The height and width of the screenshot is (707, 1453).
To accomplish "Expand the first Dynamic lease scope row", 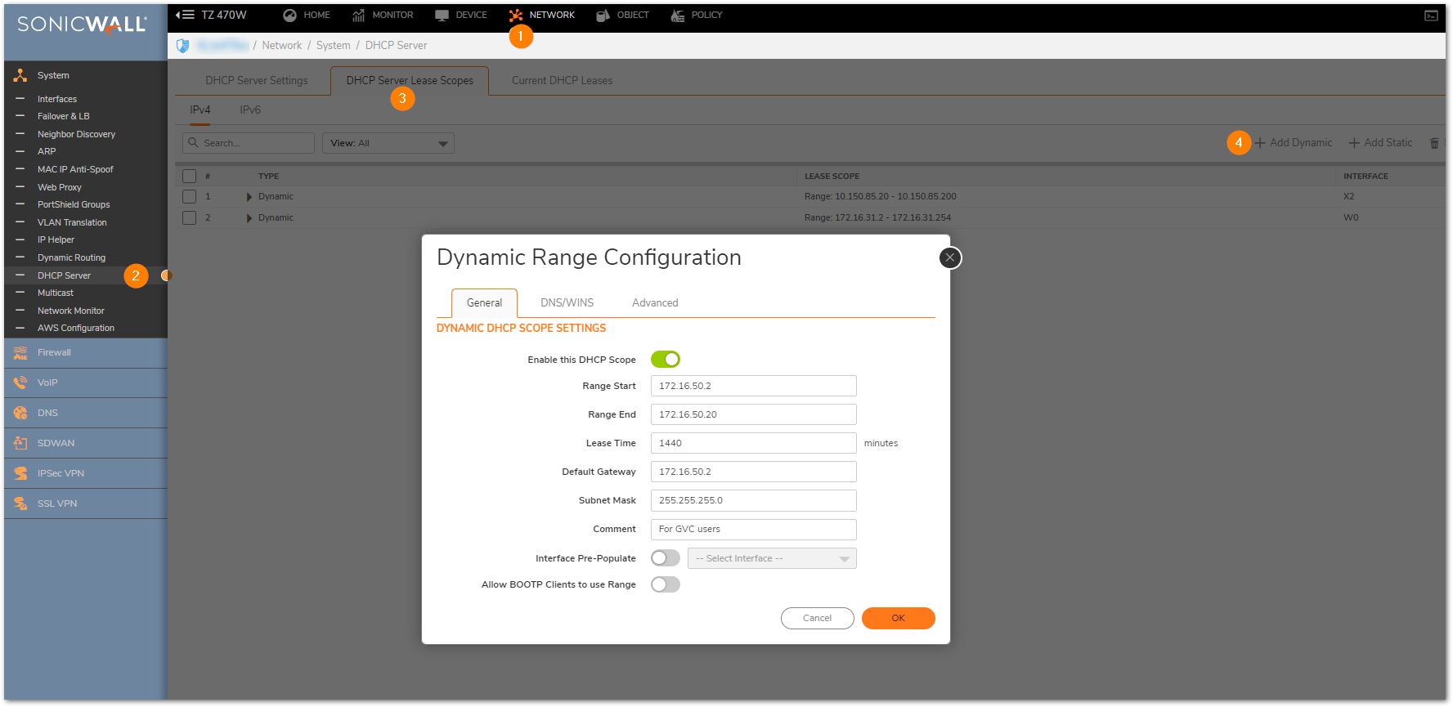I will [249, 197].
